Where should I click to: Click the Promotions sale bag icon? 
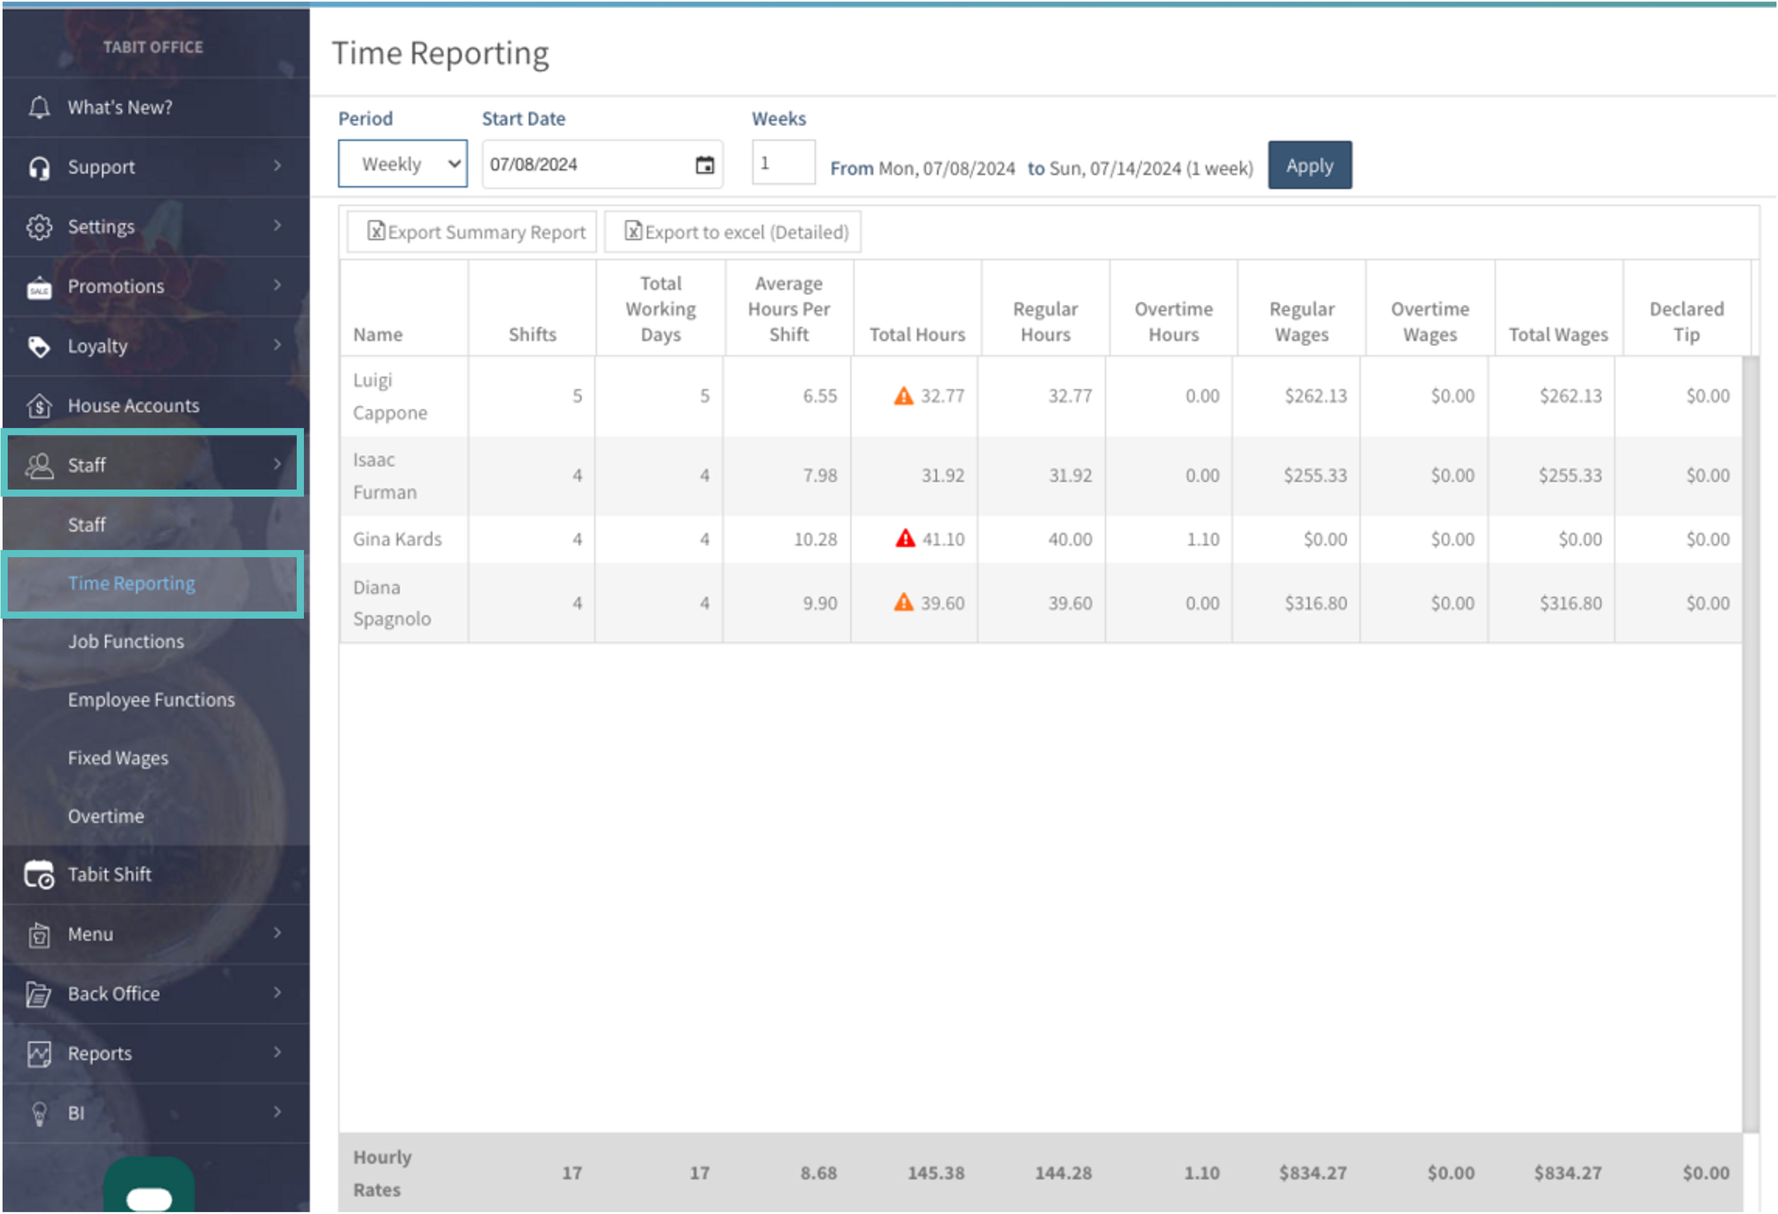tap(39, 287)
